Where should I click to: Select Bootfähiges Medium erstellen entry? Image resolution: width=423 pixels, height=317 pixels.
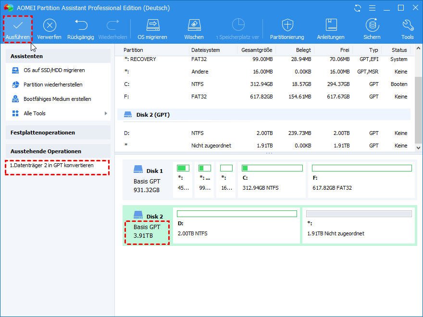tap(57, 99)
